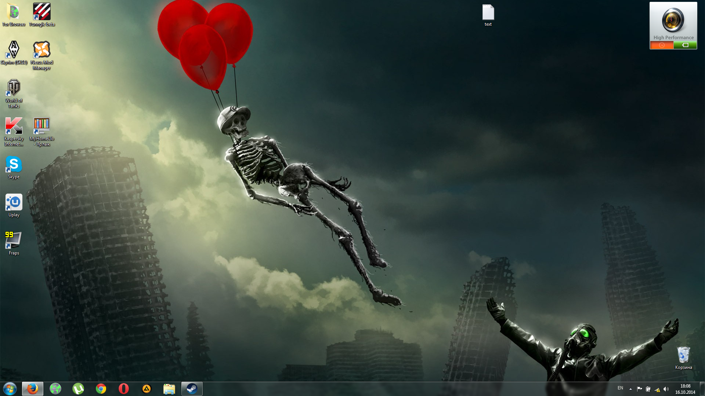Open the green globe taskbar icon
705x396 pixels.
click(55, 389)
